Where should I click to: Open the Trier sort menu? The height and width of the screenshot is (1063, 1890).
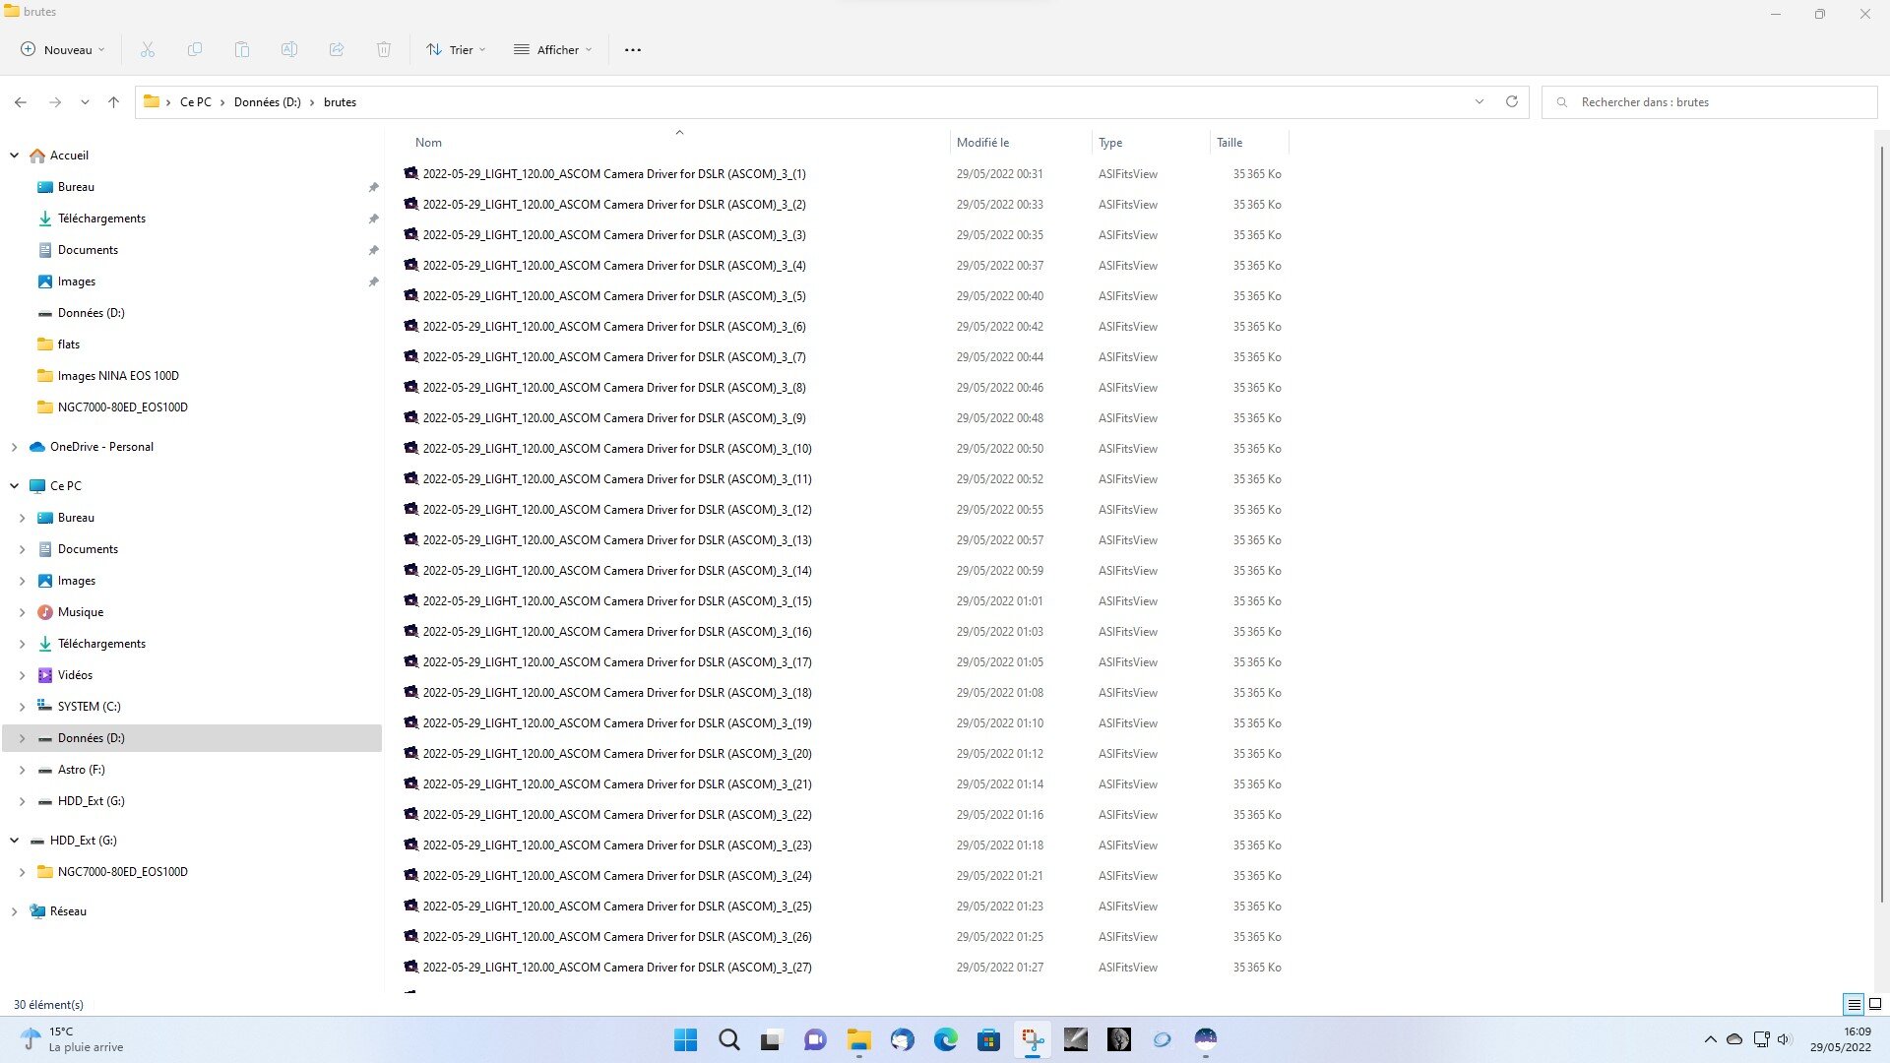click(x=456, y=49)
